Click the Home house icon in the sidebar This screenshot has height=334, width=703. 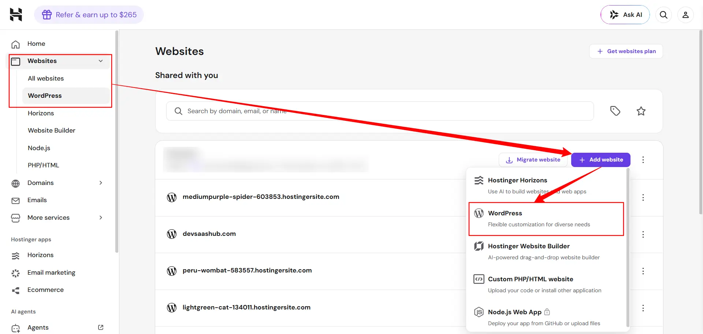(15, 44)
